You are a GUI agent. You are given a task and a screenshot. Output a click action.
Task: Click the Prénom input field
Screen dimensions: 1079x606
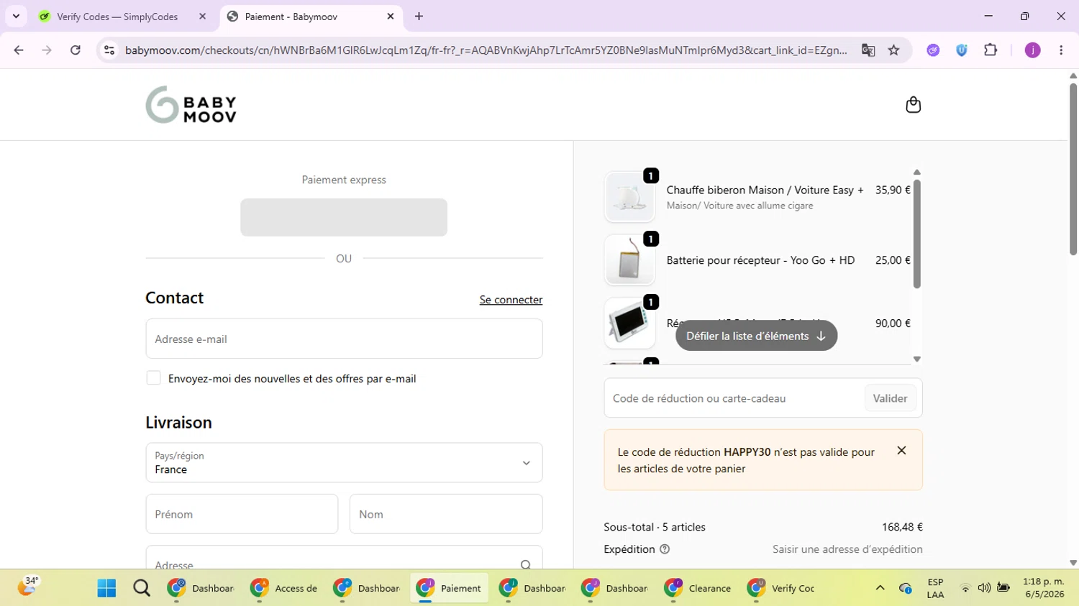click(x=242, y=514)
